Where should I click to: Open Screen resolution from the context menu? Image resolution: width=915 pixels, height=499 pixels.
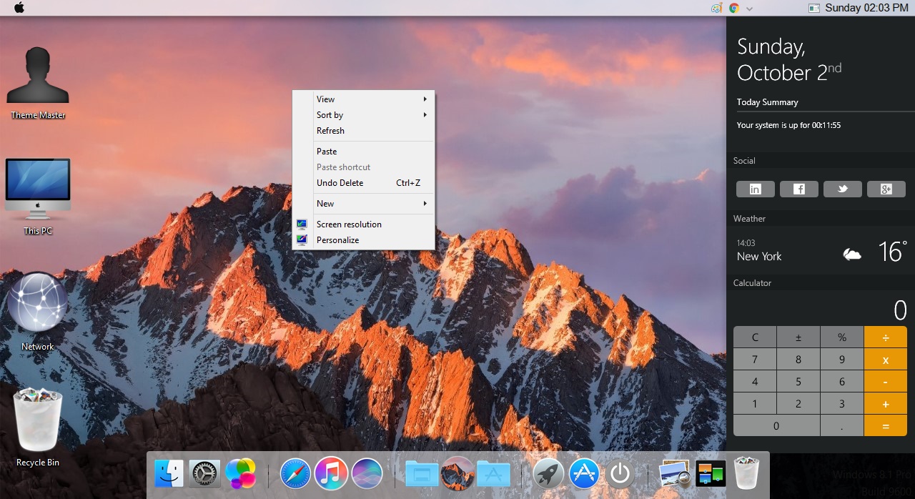click(364, 224)
